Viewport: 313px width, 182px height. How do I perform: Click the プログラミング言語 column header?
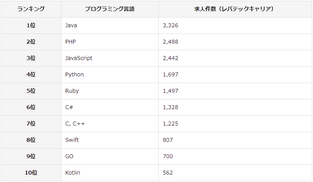tap(110, 9)
